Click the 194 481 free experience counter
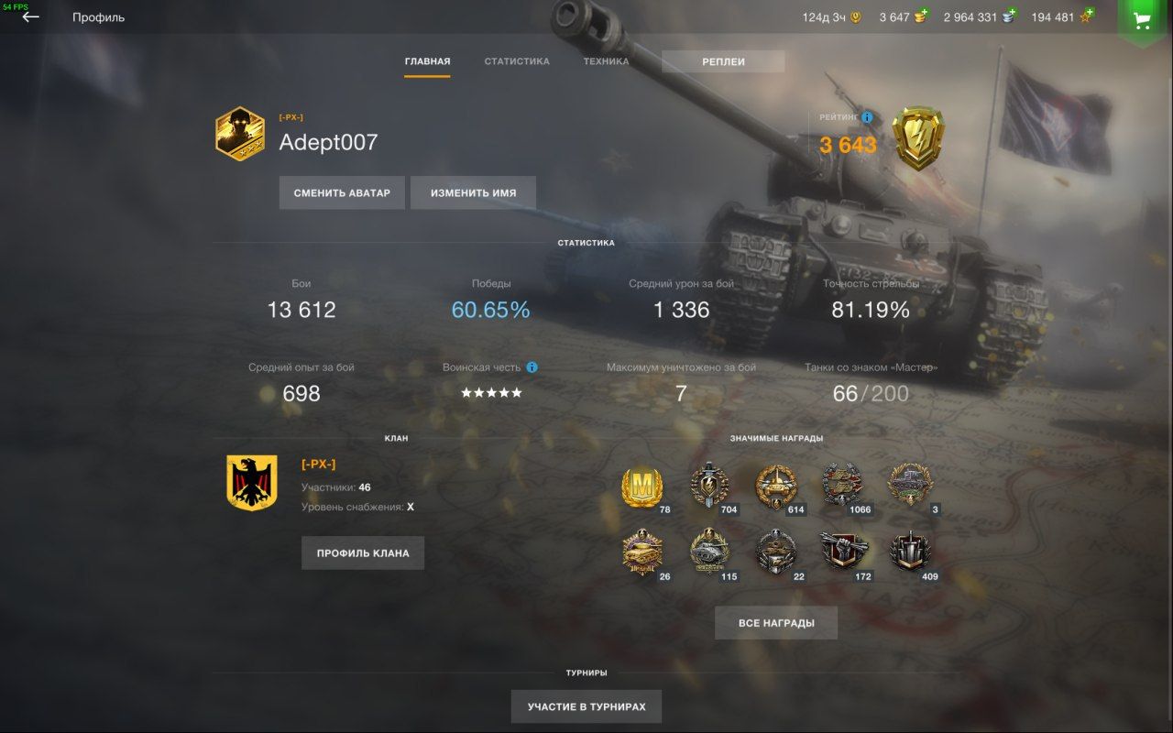 click(x=1062, y=16)
